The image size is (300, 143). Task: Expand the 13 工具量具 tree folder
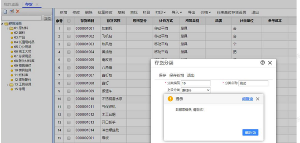coord(7,84)
